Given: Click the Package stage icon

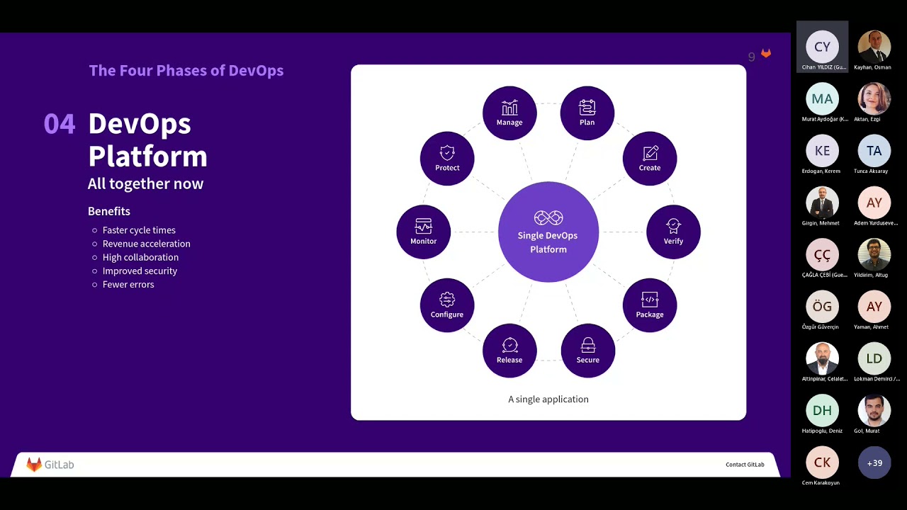Looking at the screenshot, I should 650,305.
